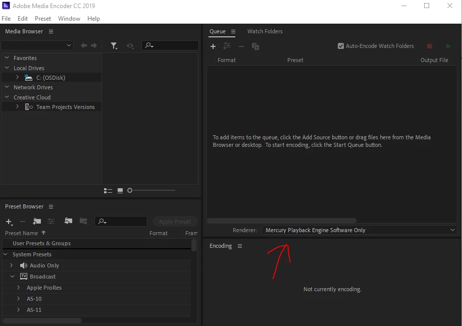Image resolution: width=462 pixels, height=326 pixels.
Task: Select the Team Projects Versions icon
Action: pyautogui.click(x=29, y=107)
